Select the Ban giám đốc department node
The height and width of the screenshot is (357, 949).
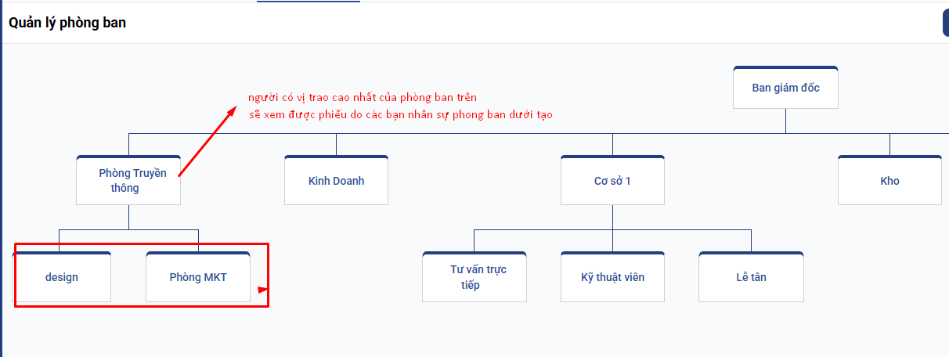(x=785, y=88)
